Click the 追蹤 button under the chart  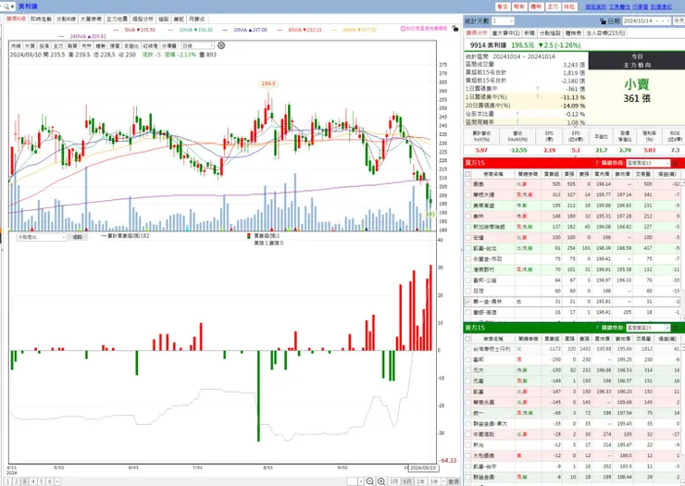pos(78,237)
